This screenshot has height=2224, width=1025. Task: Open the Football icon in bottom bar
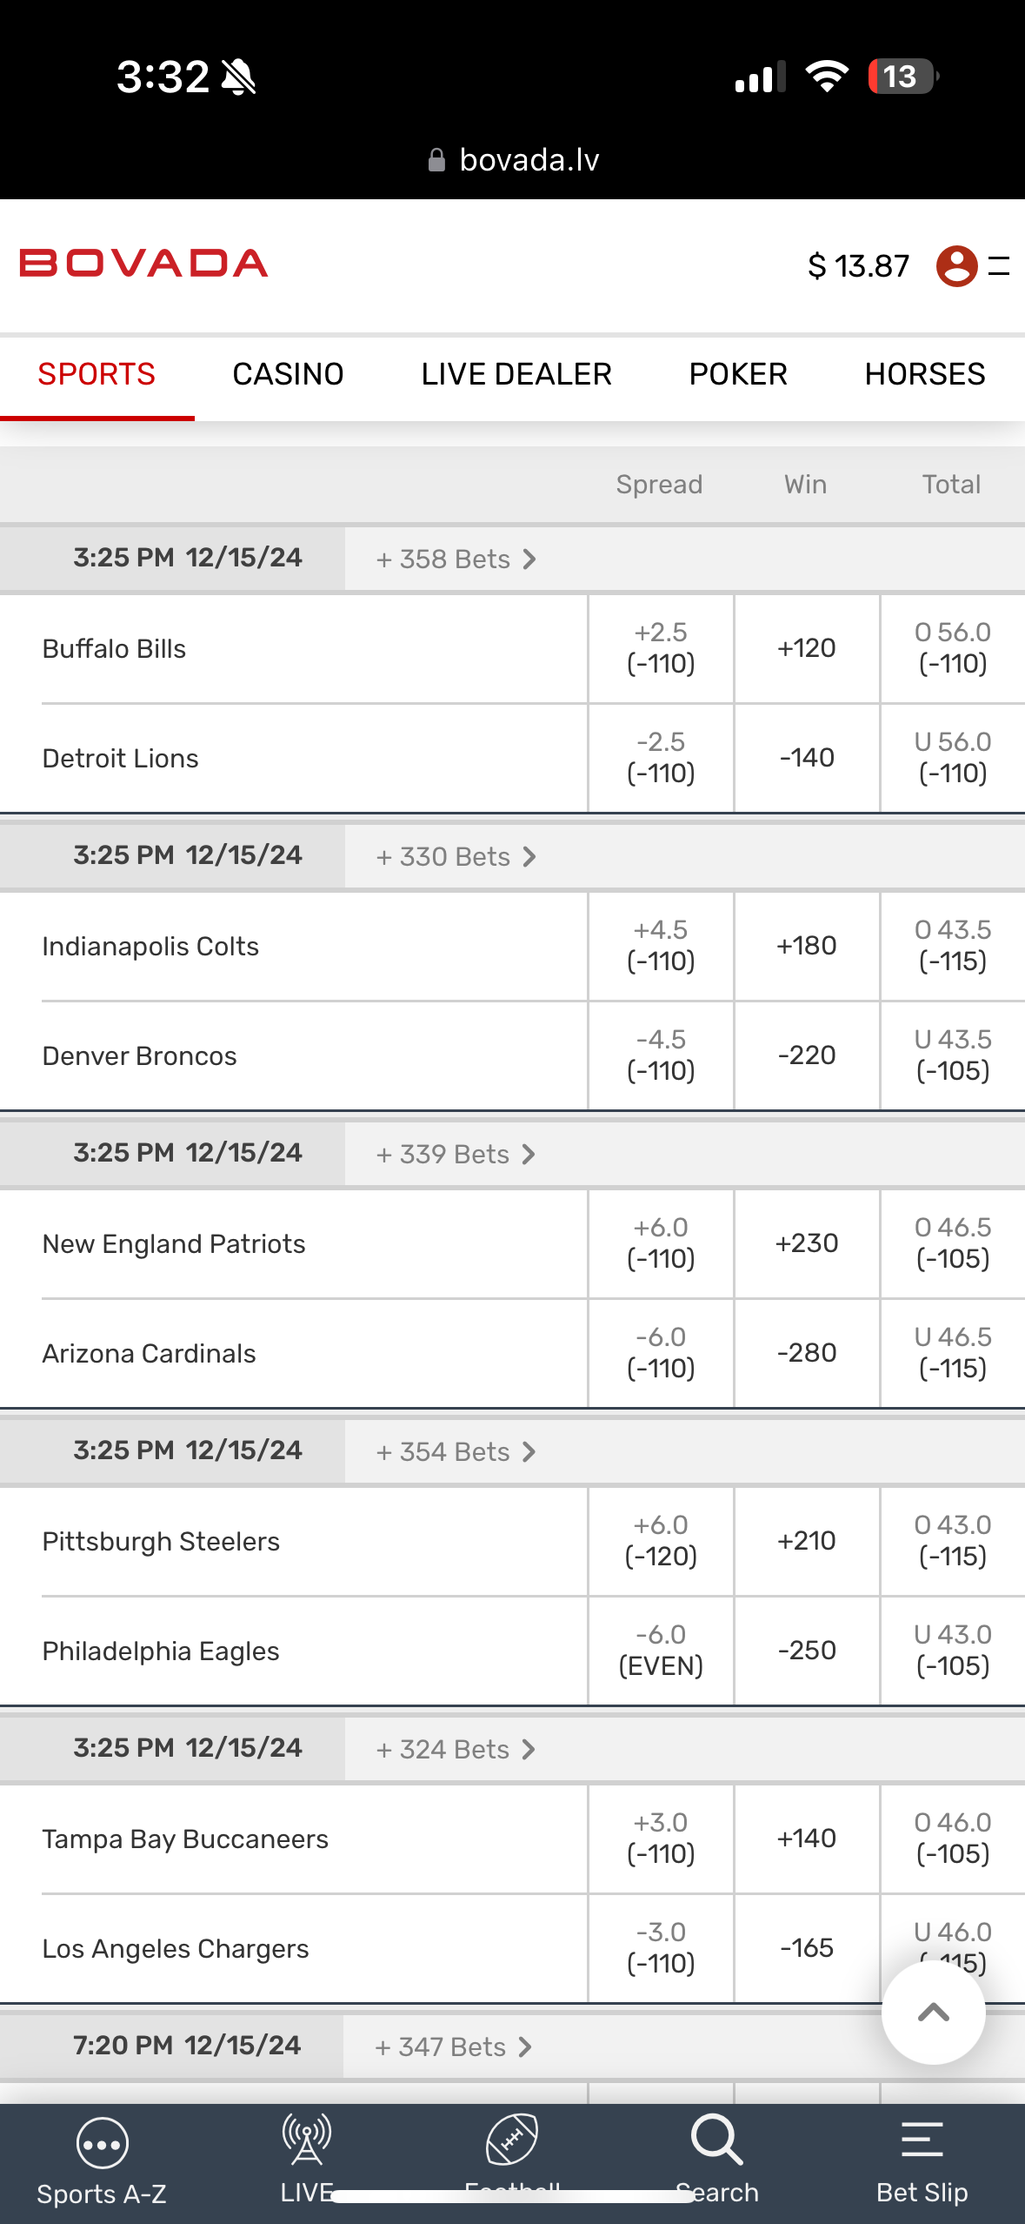[x=512, y=2140]
